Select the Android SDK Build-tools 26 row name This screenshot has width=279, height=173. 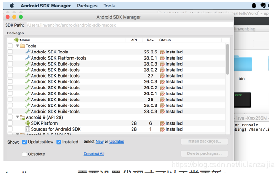coord(55,100)
